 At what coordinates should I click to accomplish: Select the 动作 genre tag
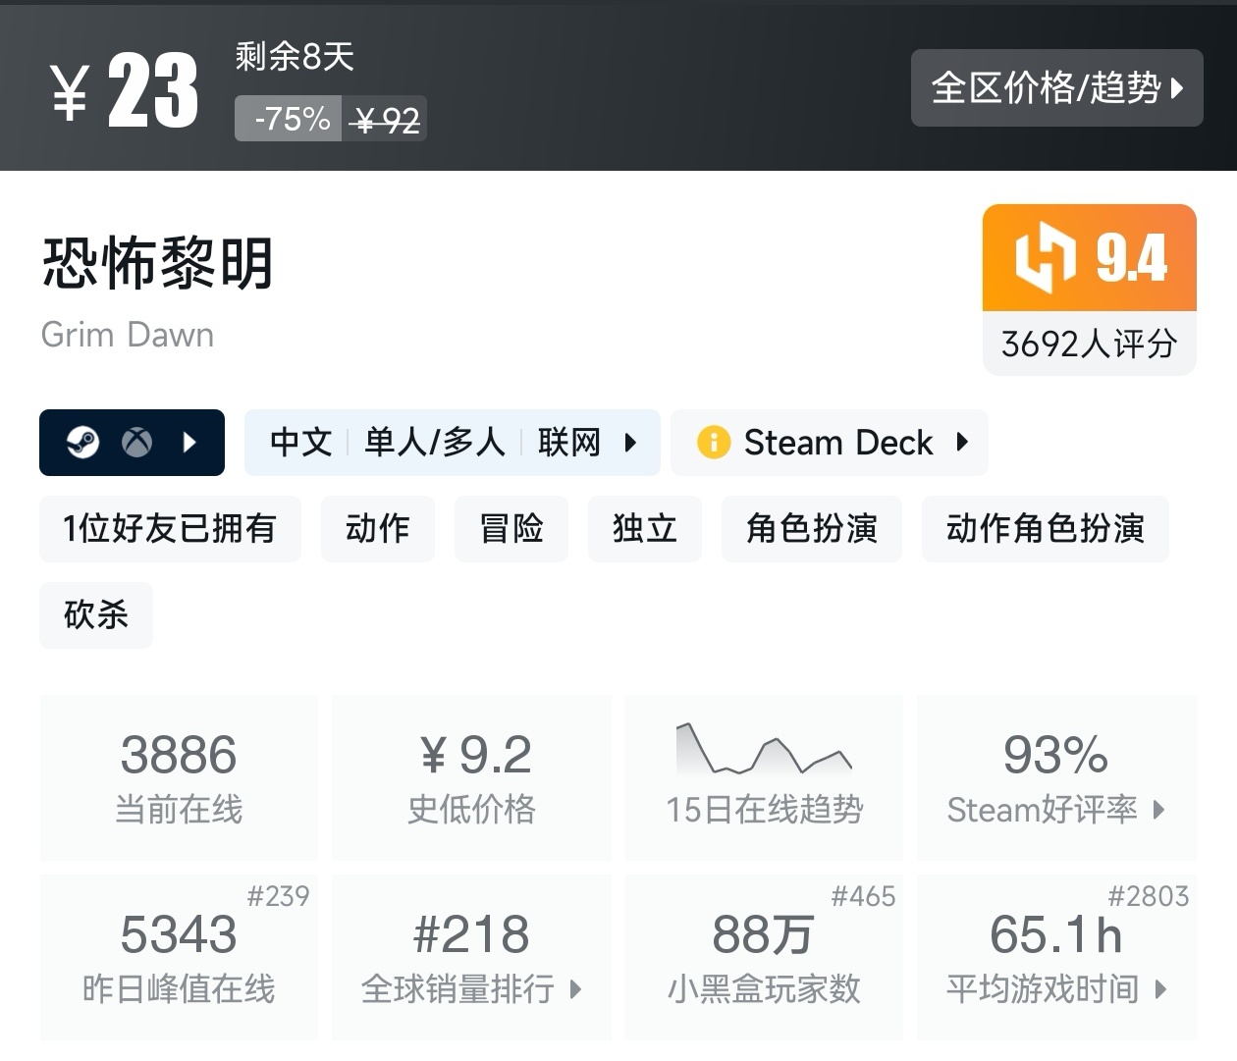point(378,529)
